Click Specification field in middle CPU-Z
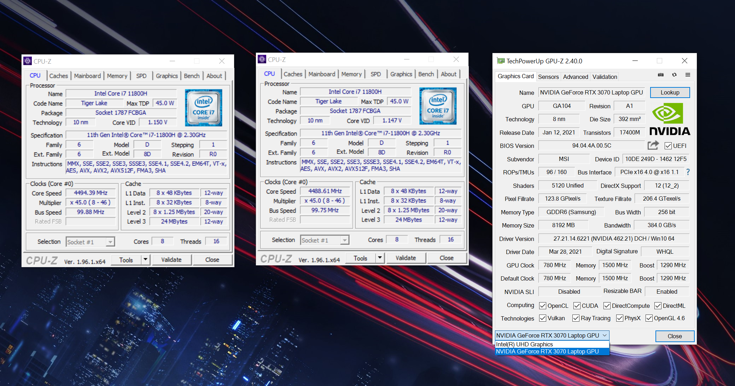Image resolution: width=735 pixels, height=386 pixels. pos(381,133)
